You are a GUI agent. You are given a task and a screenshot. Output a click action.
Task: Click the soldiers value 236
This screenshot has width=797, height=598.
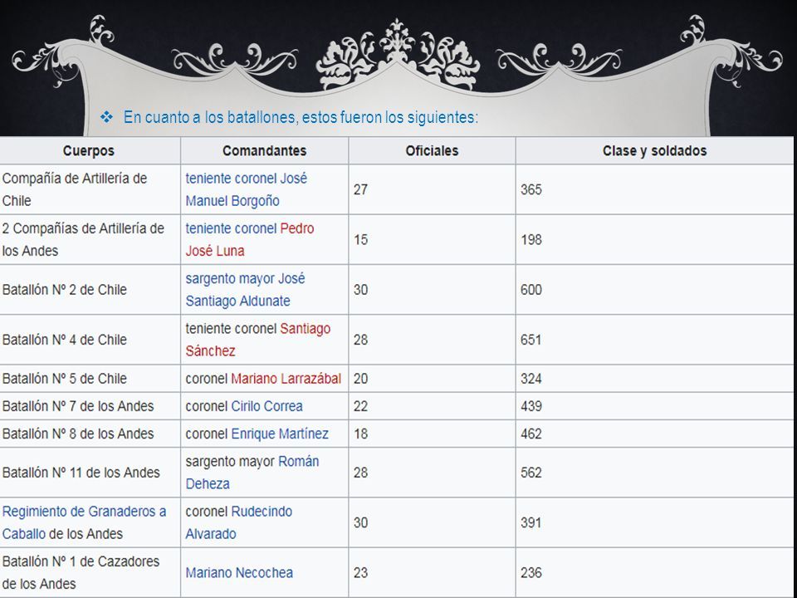coord(531,573)
